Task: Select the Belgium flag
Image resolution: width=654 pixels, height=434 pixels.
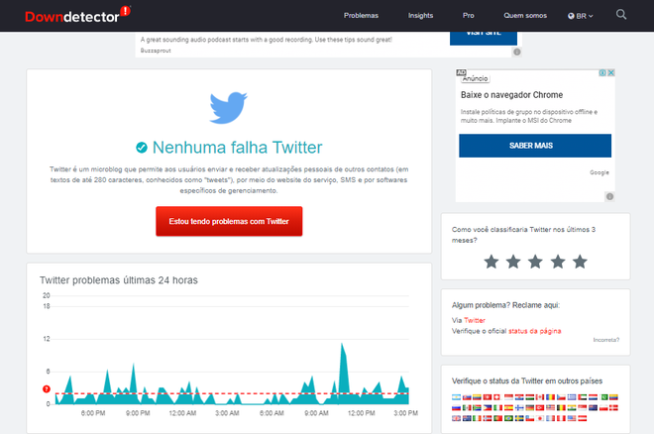Action: coord(561,407)
